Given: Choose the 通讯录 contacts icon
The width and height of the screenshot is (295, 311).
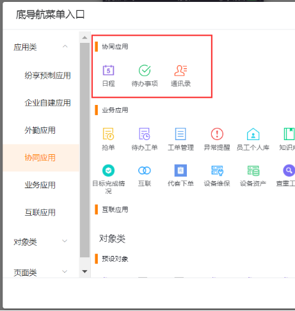Looking at the screenshot, I should (180, 70).
